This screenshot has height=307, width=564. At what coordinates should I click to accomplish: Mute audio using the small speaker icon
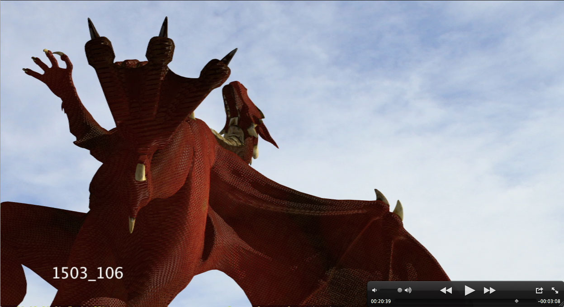pyautogui.click(x=374, y=290)
